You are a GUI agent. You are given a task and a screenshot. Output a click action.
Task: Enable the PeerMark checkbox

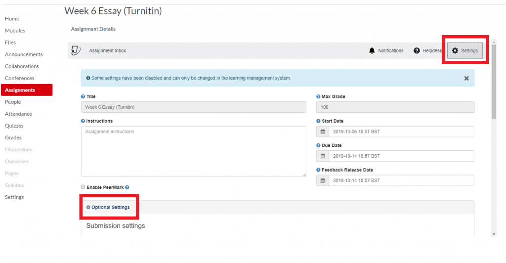pos(83,187)
